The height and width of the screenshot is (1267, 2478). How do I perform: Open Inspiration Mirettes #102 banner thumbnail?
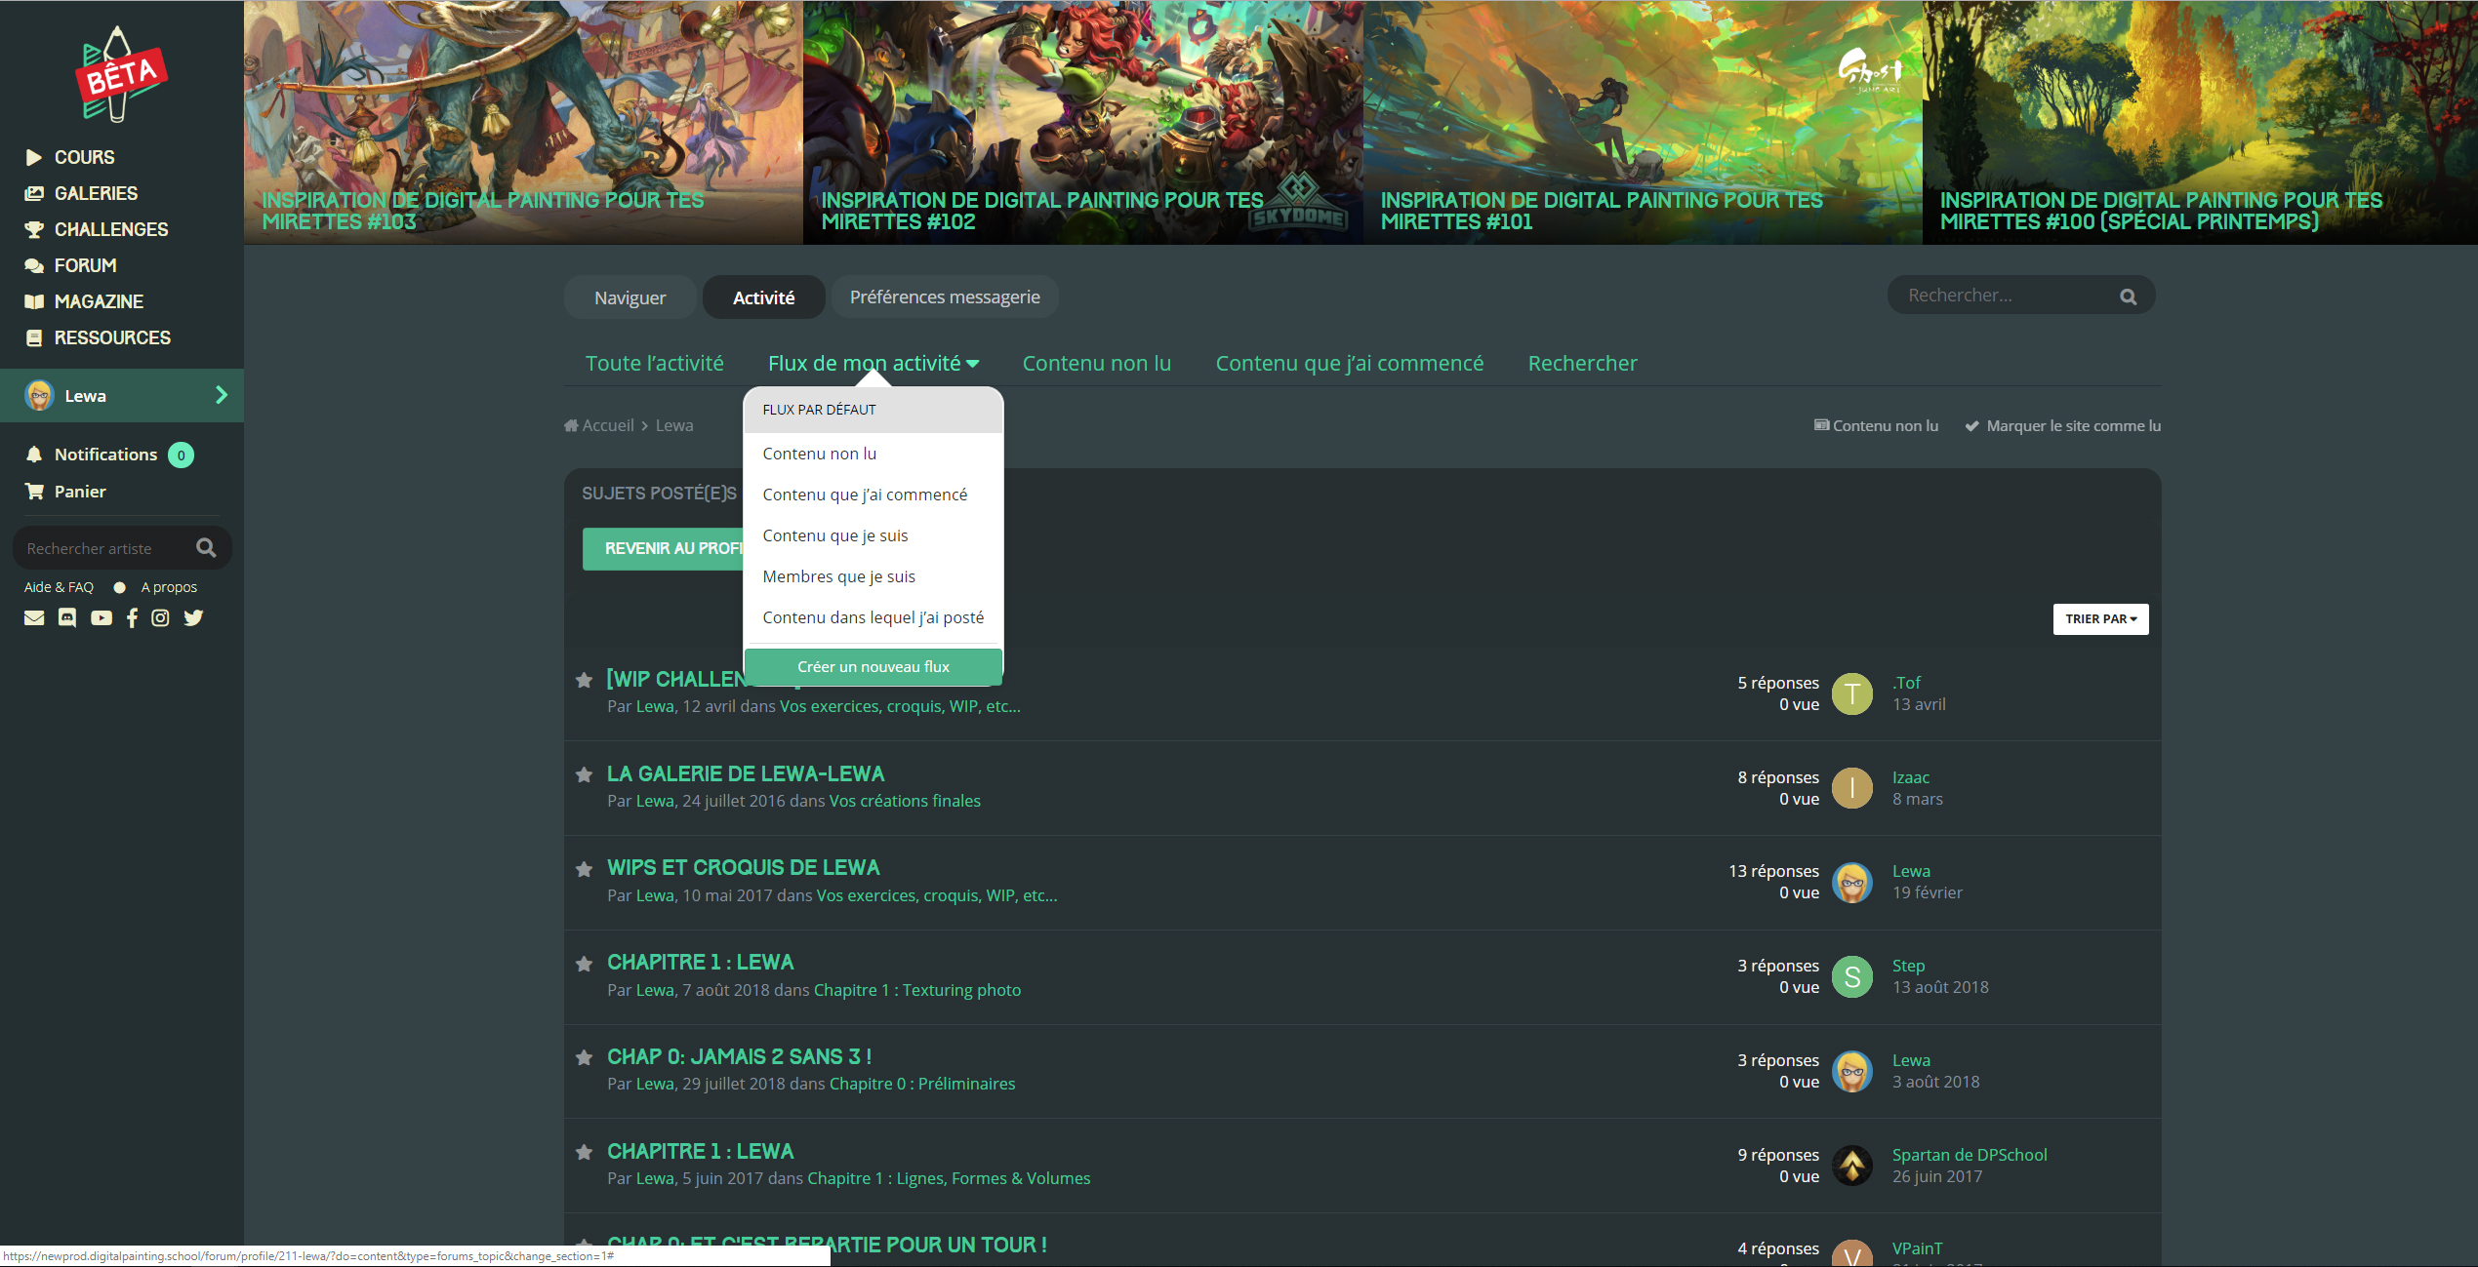click(1082, 122)
